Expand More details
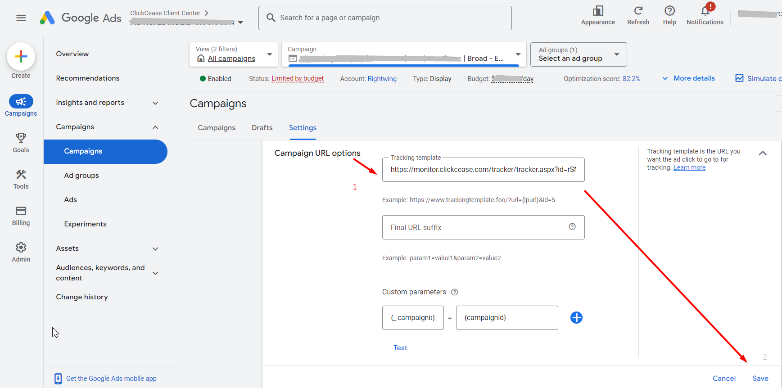Image resolution: width=782 pixels, height=388 pixels. click(688, 78)
